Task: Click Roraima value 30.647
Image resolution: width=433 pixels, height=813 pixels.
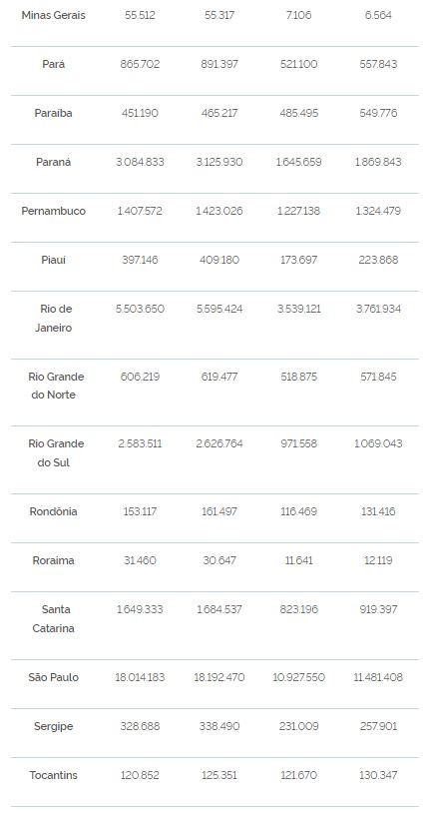Action: pyautogui.click(x=219, y=560)
